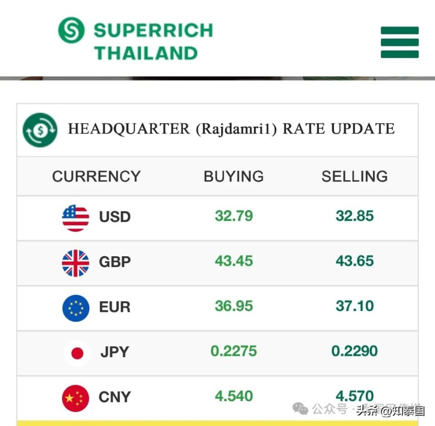Open the hamburger menu

399,42
